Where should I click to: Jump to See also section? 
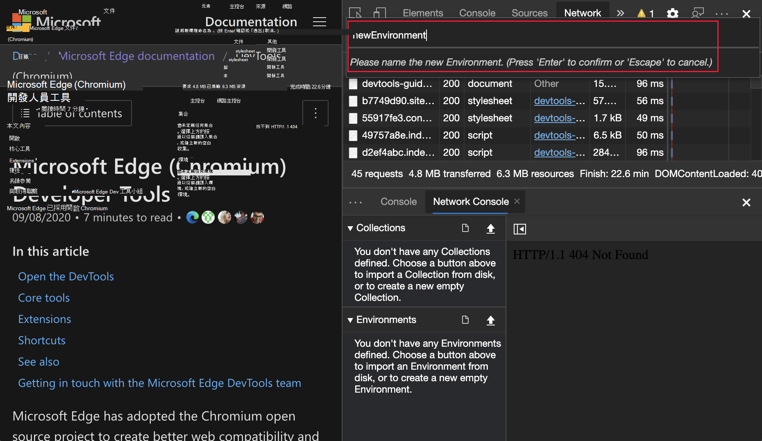(39, 362)
